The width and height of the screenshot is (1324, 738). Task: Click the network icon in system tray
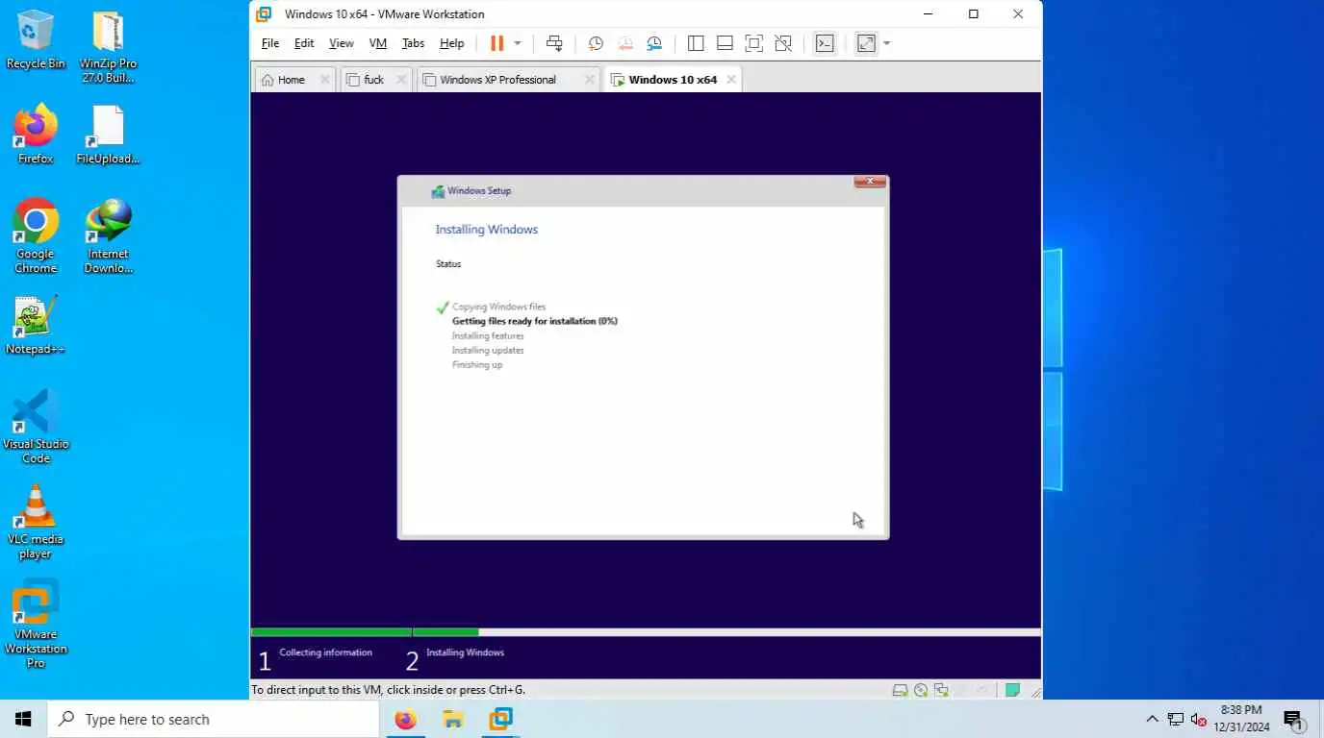point(1176,719)
